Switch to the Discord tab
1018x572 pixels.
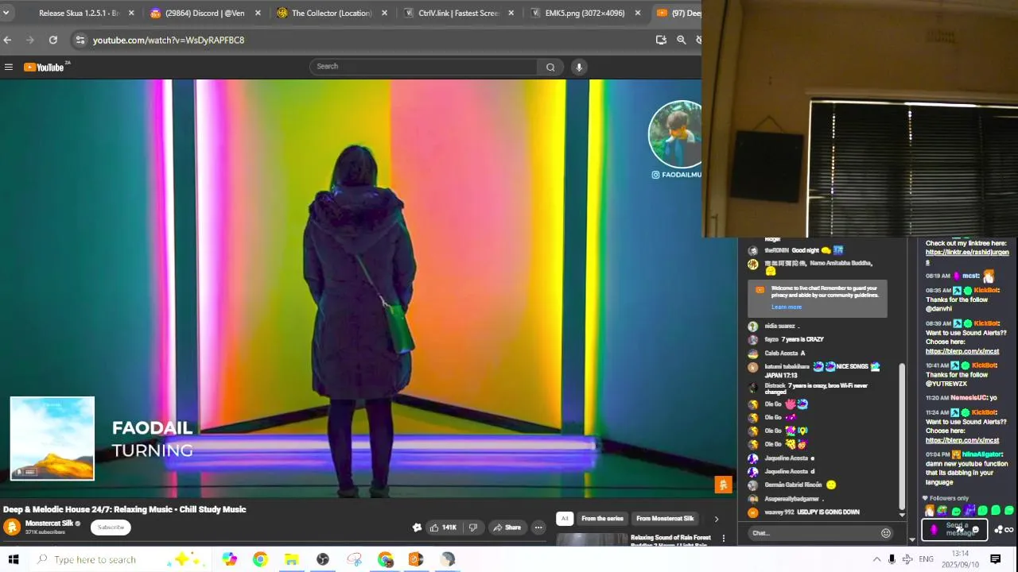(204, 13)
